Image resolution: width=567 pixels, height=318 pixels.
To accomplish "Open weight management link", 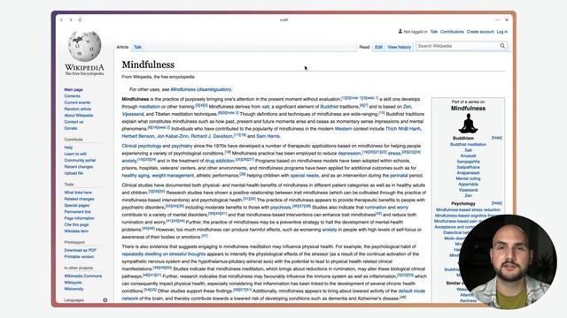I will [x=173, y=176].
